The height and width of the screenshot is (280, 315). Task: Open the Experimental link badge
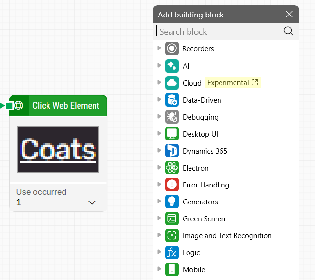pos(233,83)
